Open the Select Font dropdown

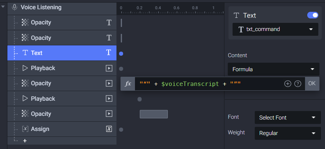[288, 118]
